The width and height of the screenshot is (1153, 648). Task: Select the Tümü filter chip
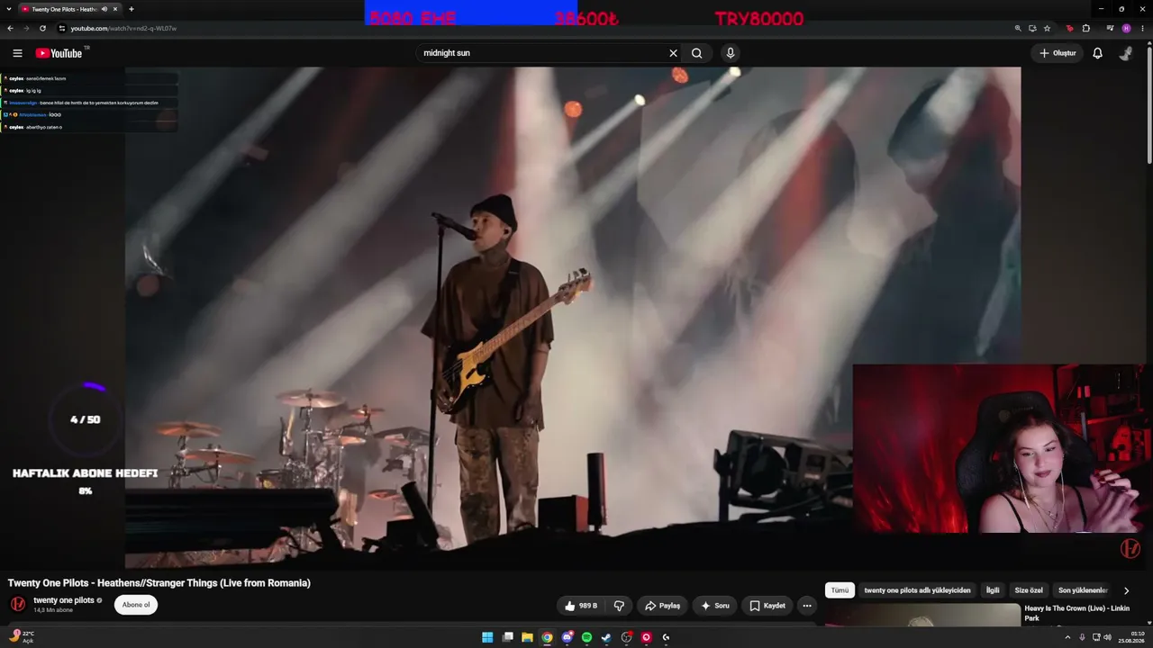point(840,590)
